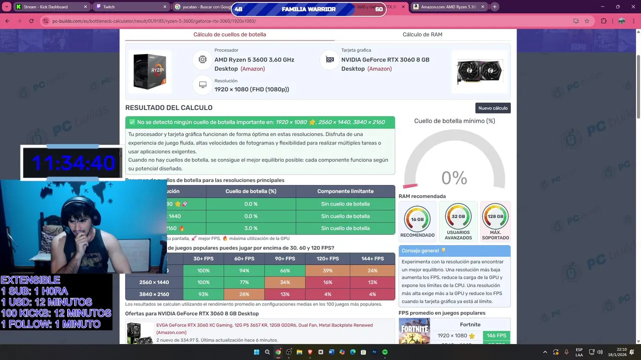The height and width of the screenshot is (360, 641).
Task: Open the EVGA GeForce RTX 3060 XC offer link
Action: click(x=264, y=328)
